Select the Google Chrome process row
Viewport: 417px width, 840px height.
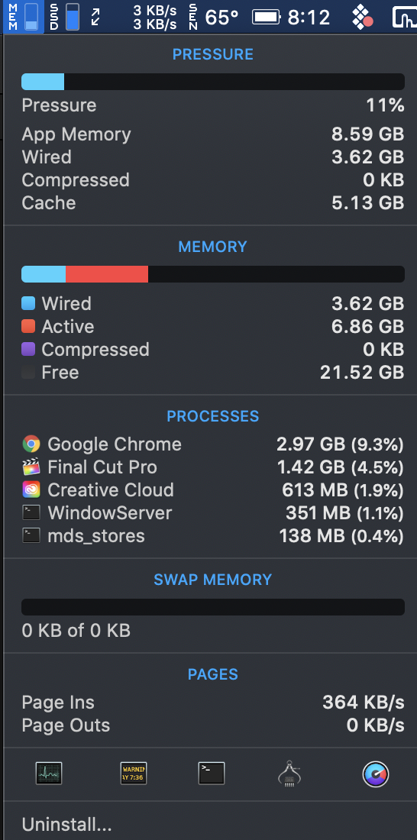pos(213,444)
